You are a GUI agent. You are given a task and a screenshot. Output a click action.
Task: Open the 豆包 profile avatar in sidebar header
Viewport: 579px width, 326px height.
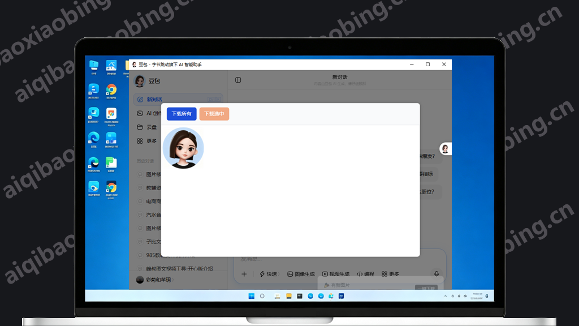pos(140,81)
